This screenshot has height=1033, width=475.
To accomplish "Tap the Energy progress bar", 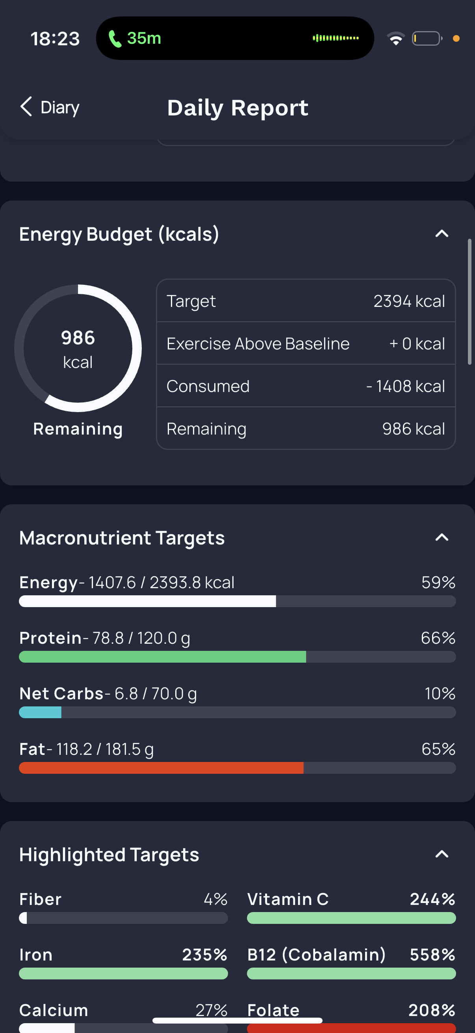I will pyautogui.click(x=237, y=601).
